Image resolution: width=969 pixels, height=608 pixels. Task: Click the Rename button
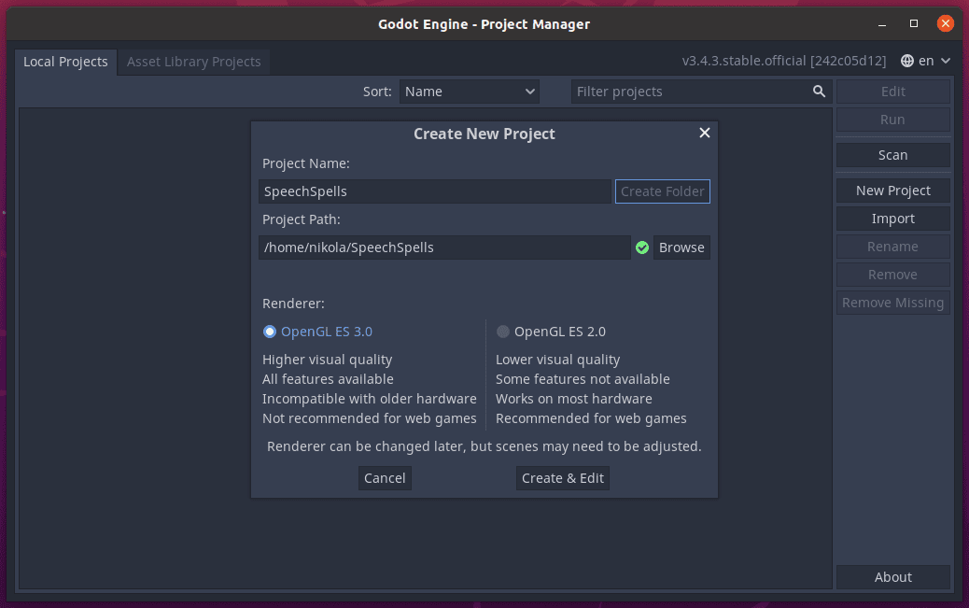(x=893, y=247)
